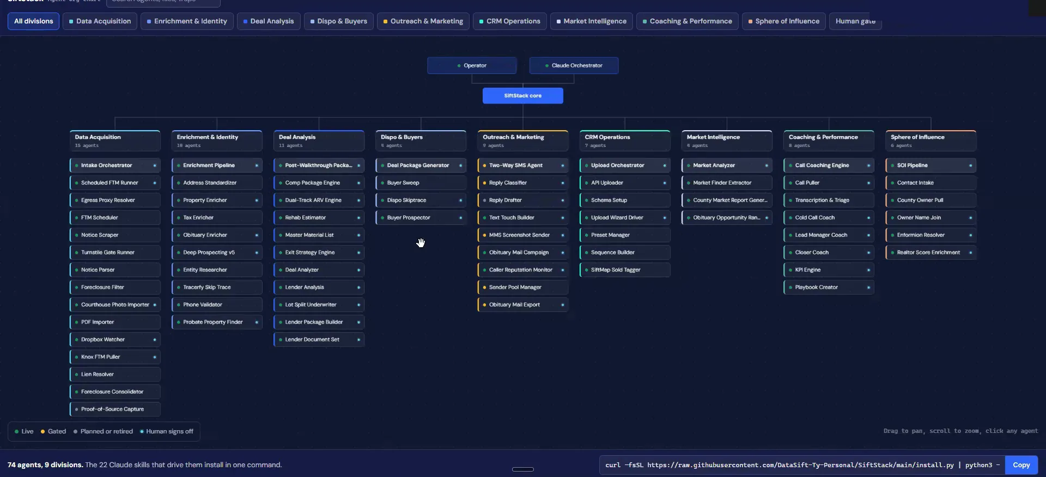1046x477 pixels.
Task: Open the Deal Package Generator agent
Action: click(x=421, y=166)
